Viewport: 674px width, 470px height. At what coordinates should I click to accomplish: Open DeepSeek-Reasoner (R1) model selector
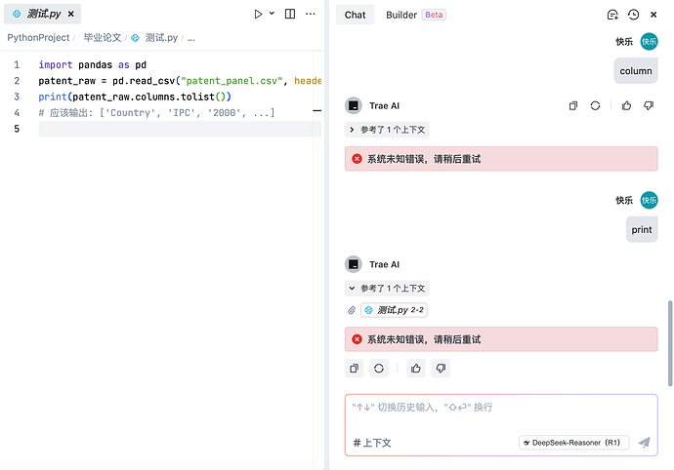point(573,443)
